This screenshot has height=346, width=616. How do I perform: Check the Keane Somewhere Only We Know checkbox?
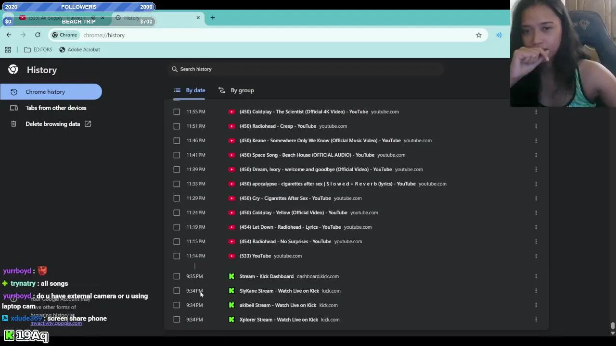point(177,140)
